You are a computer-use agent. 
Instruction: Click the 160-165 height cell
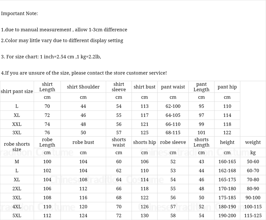click(x=227, y=162)
